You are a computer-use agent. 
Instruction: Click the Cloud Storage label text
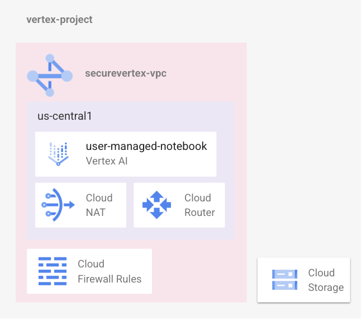coord(326,280)
